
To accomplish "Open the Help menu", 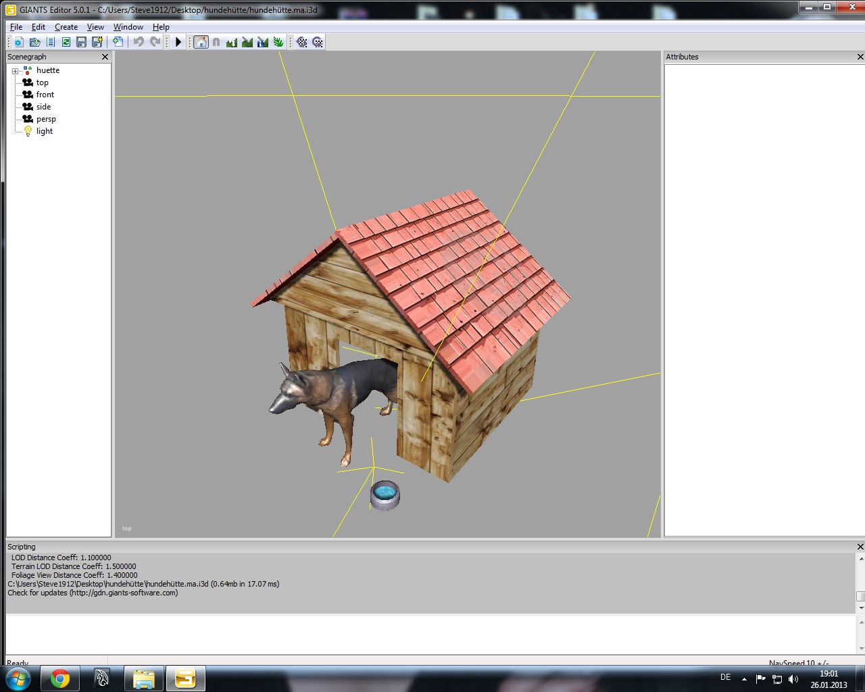I will click(161, 27).
